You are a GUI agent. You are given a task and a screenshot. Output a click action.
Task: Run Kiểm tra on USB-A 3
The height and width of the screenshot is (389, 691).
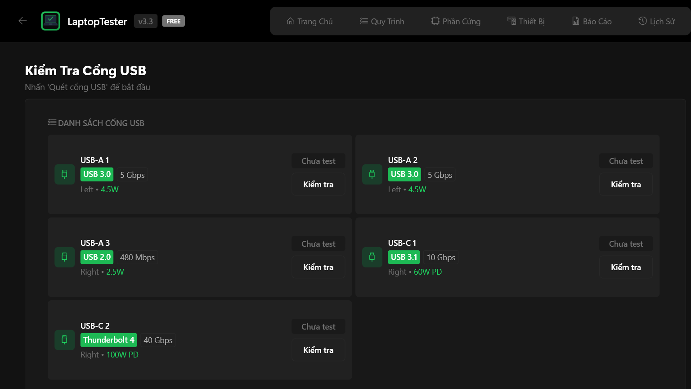click(318, 267)
